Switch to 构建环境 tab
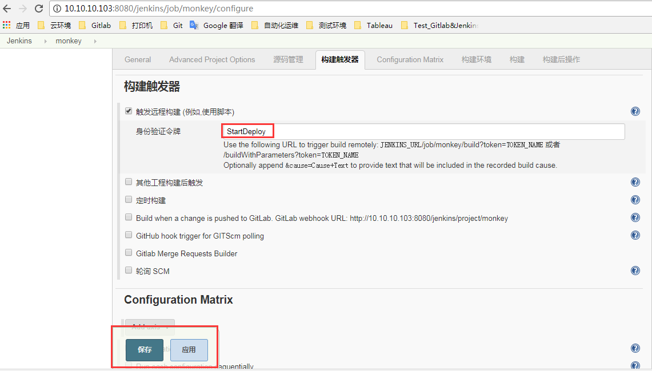Image resolution: width=652 pixels, height=371 pixels. 477,59
